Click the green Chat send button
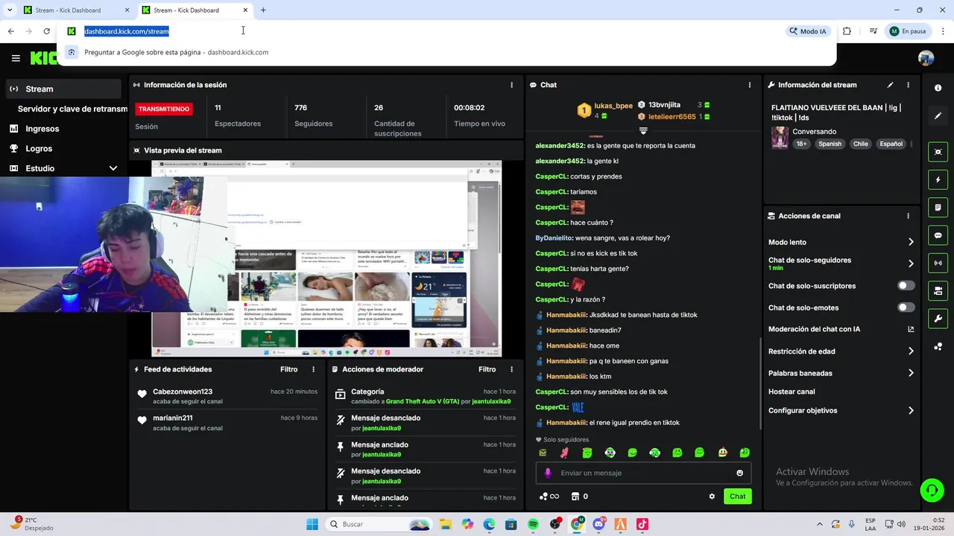 coord(737,497)
